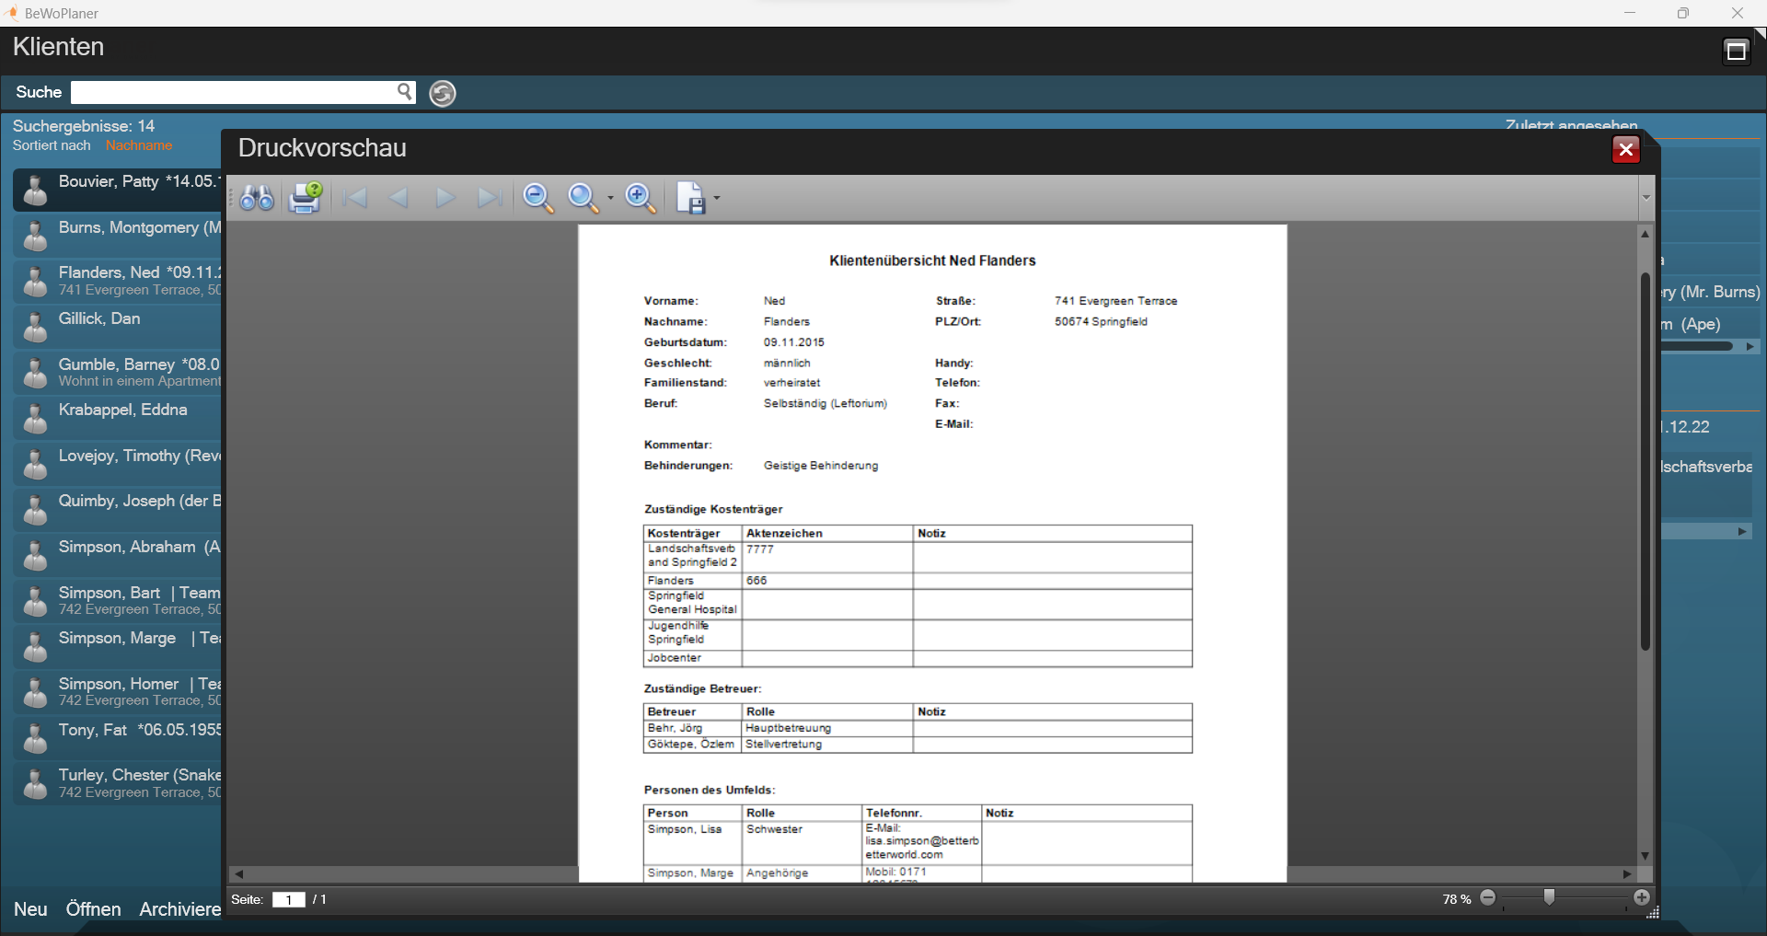This screenshot has width=1767, height=936.
Task: Close the Druckvorschau dialog
Action: click(1626, 149)
